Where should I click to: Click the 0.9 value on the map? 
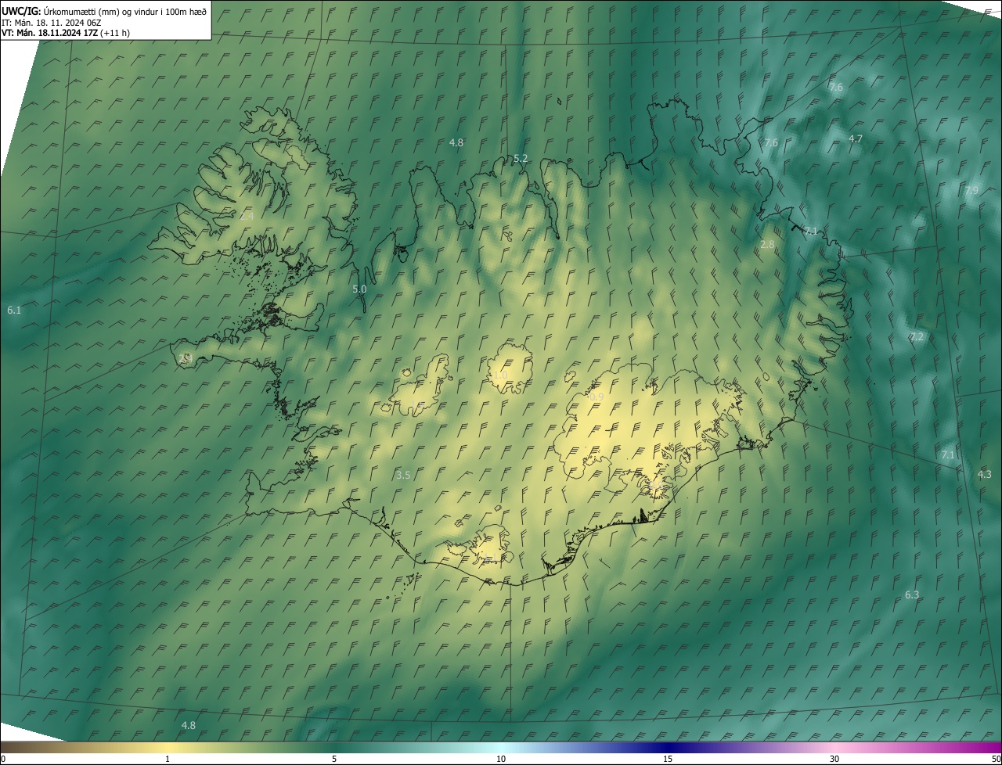[597, 397]
